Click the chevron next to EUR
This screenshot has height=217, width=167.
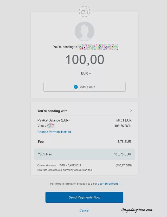coord(90,73)
